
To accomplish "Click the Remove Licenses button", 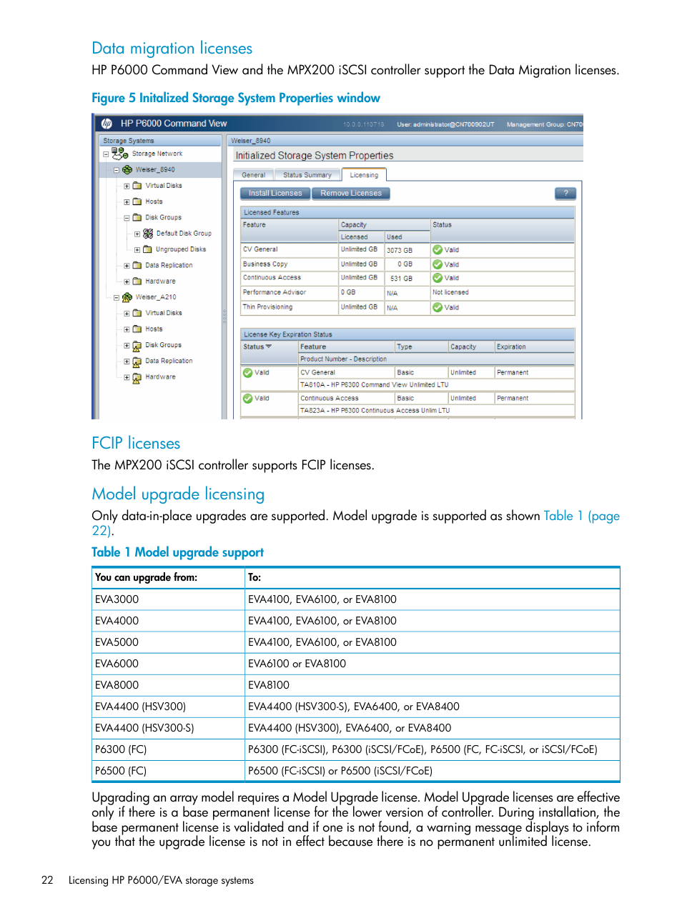I will tap(351, 193).
